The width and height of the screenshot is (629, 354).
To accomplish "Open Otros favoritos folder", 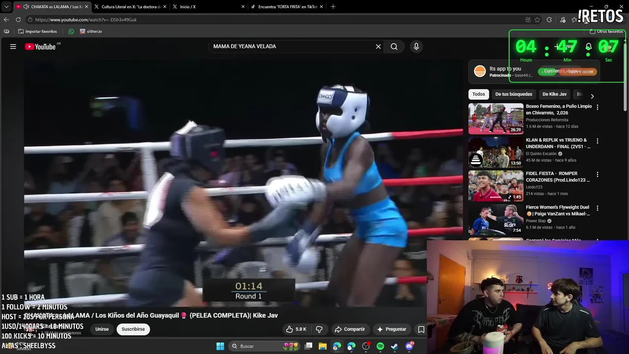I will (x=606, y=31).
